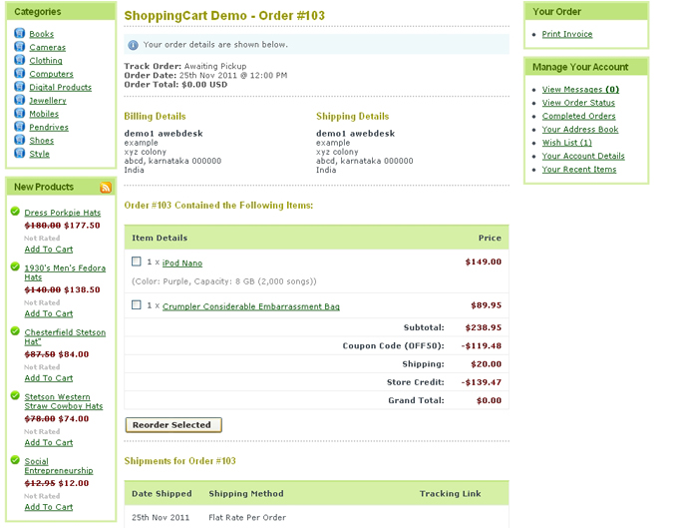Viewport: 674px width, 528px height.
Task: Click the Shoes category icon
Action: pos(20,141)
